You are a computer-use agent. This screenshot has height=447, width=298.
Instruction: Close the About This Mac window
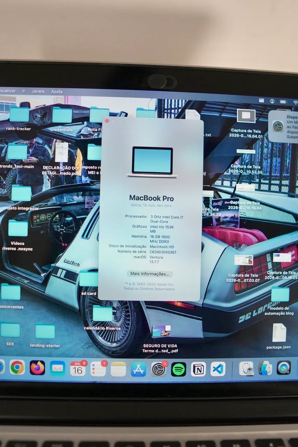[107, 121]
